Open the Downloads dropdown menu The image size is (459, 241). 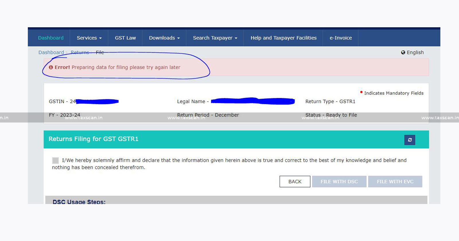click(164, 38)
